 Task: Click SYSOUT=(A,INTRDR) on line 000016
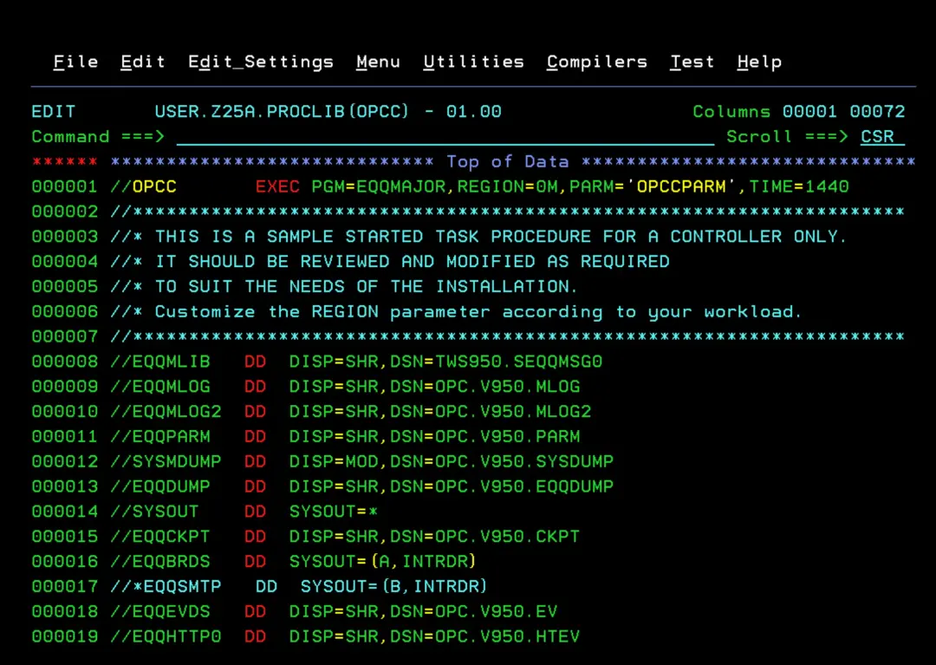coord(383,563)
